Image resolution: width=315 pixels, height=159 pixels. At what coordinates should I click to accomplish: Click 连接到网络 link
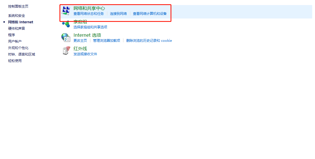tap(118, 14)
